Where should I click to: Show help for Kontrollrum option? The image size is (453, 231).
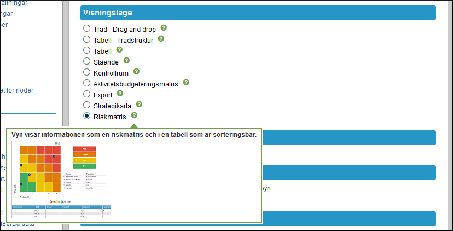pos(136,71)
